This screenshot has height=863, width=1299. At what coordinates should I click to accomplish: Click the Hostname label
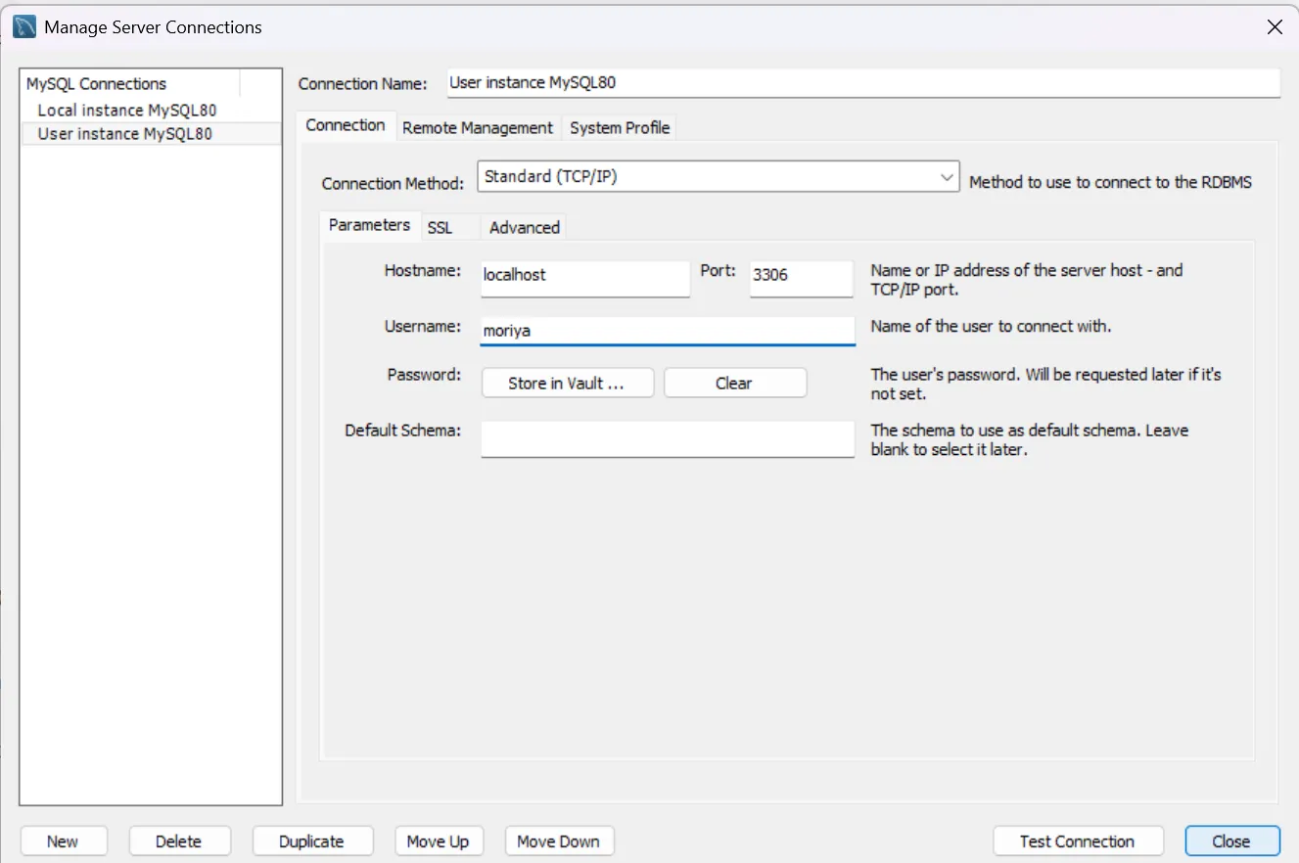pos(423,270)
